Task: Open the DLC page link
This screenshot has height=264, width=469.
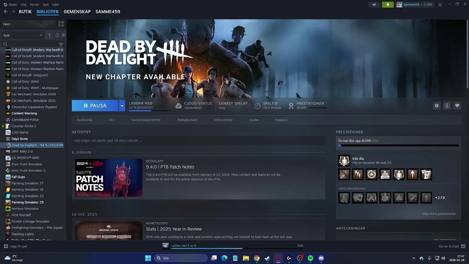Action: coord(112,120)
